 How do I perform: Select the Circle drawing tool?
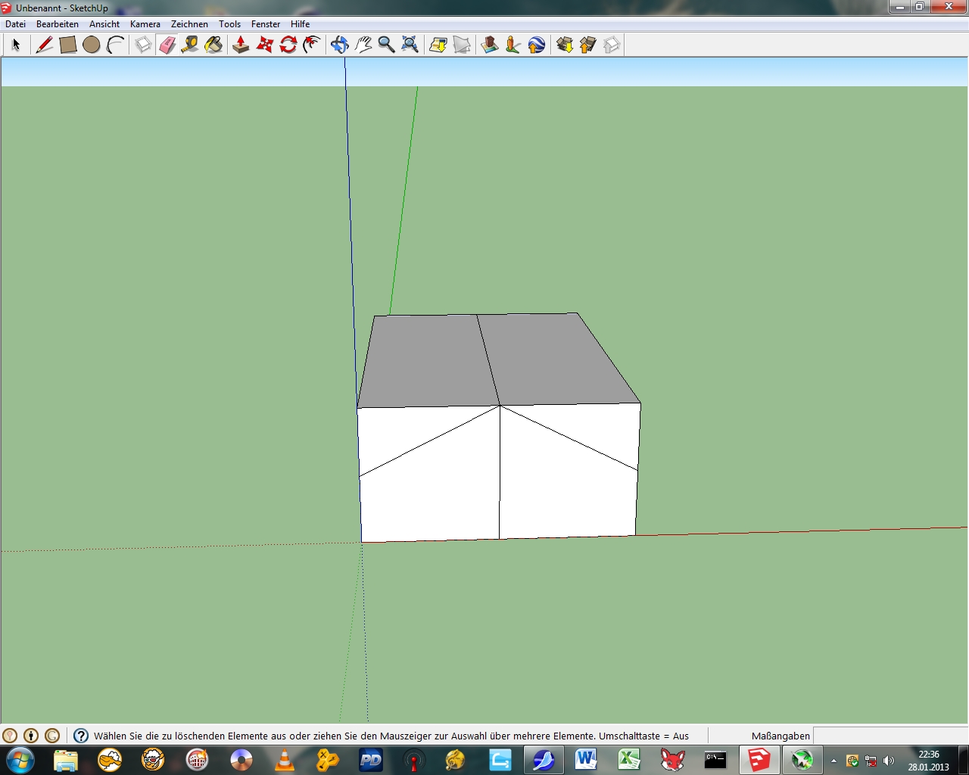tap(92, 45)
